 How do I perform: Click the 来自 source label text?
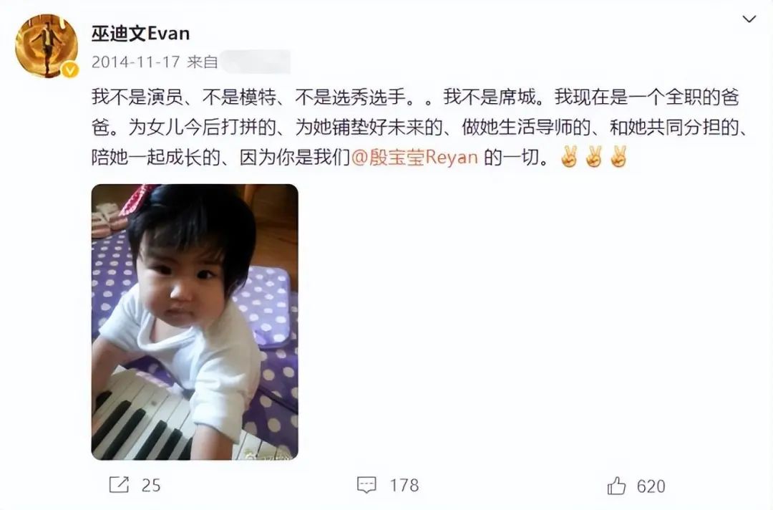point(202,62)
